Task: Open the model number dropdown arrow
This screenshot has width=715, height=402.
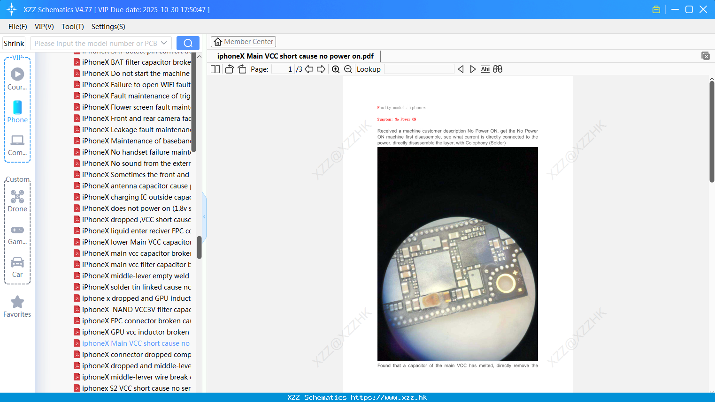Action: tap(164, 43)
